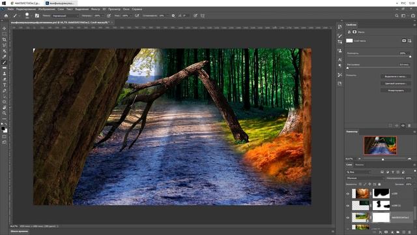Open the share icon at top right
This screenshot has height=235, width=417.
(413, 16)
